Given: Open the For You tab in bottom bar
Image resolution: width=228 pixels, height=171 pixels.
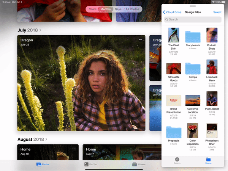Looking at the screenshot, I should coord(91,164).
